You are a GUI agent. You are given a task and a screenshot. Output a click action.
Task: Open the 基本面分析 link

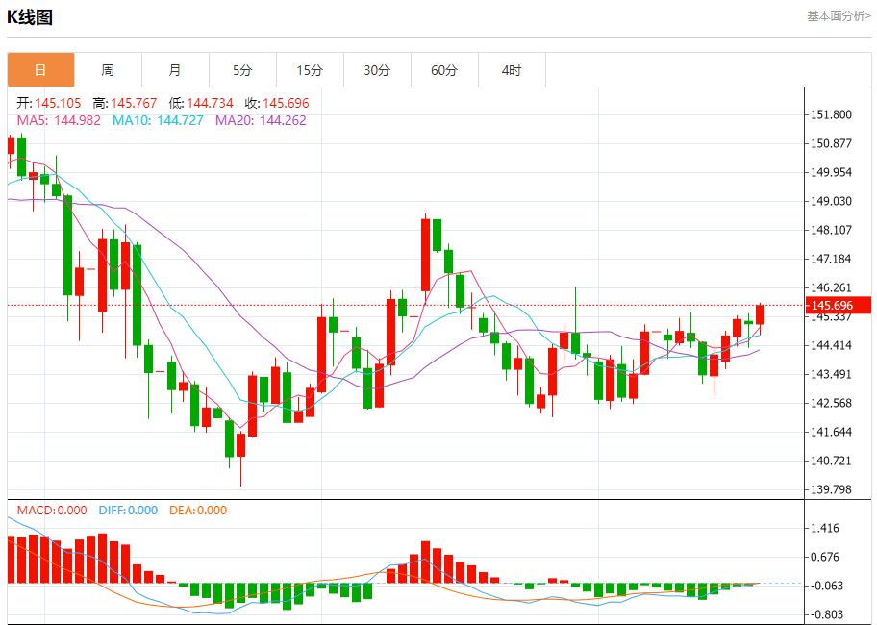pos(839,16)
